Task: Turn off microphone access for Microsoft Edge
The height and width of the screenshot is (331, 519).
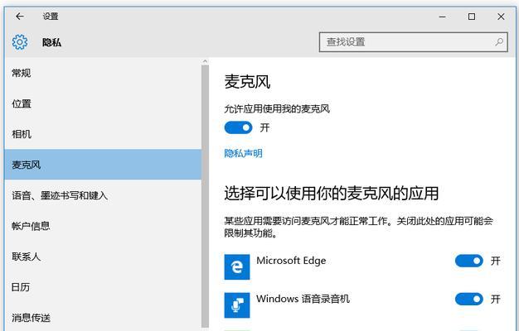Action: click(x=469, y=261)
